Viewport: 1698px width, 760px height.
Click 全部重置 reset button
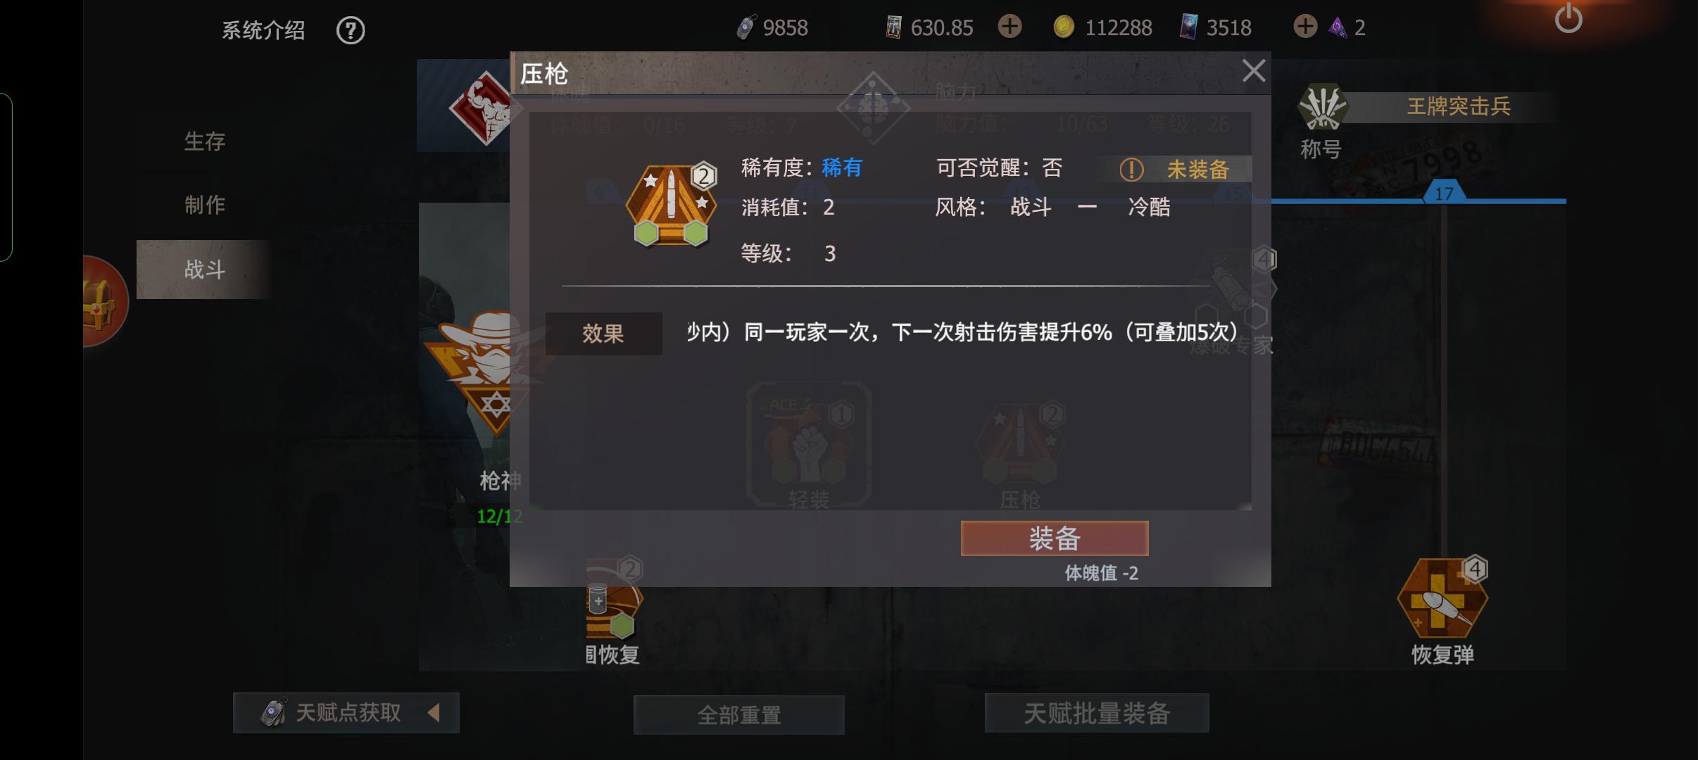tap(739, 715)
